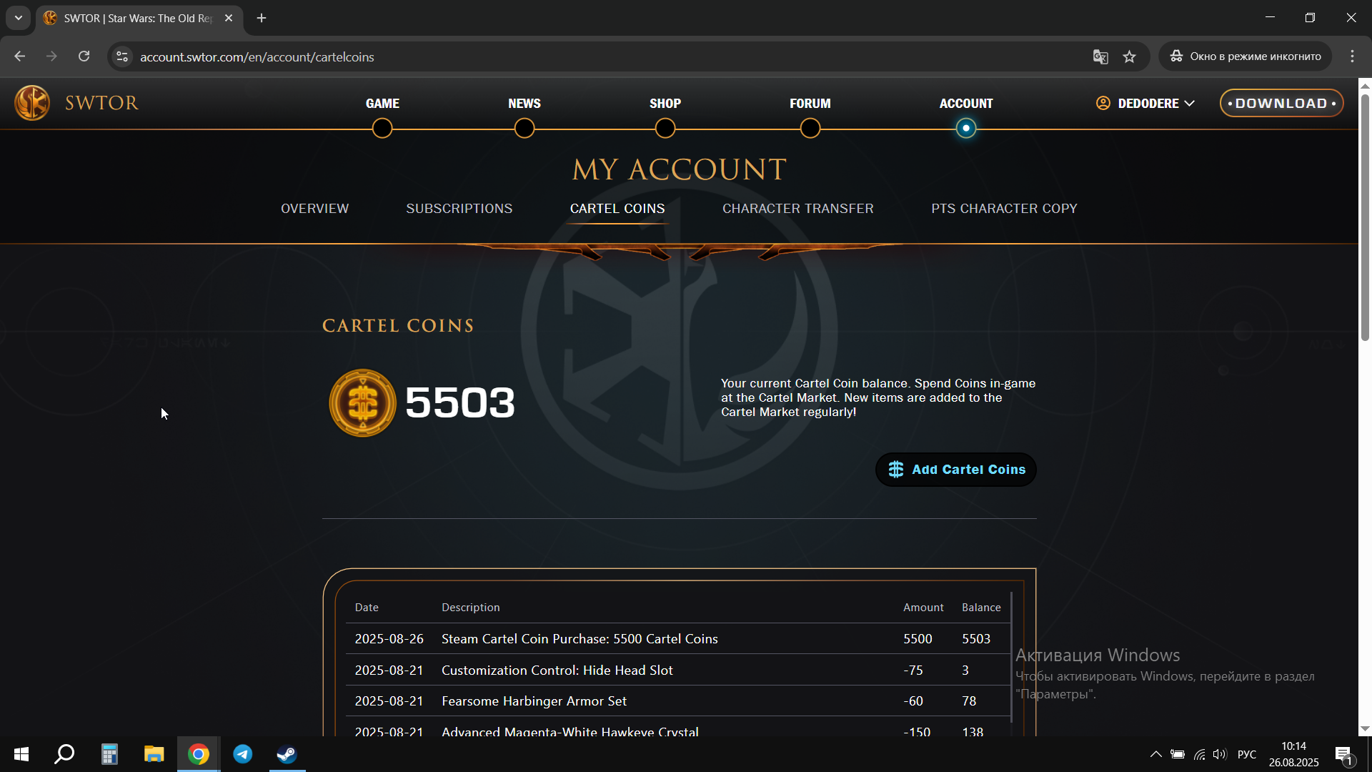The height and width of the screenshot is (772, 1372).
Task: Select 'Steam Cartel Coin Purchase: 5500 Cartel Coins' row
Action: (x=677, y=639)
